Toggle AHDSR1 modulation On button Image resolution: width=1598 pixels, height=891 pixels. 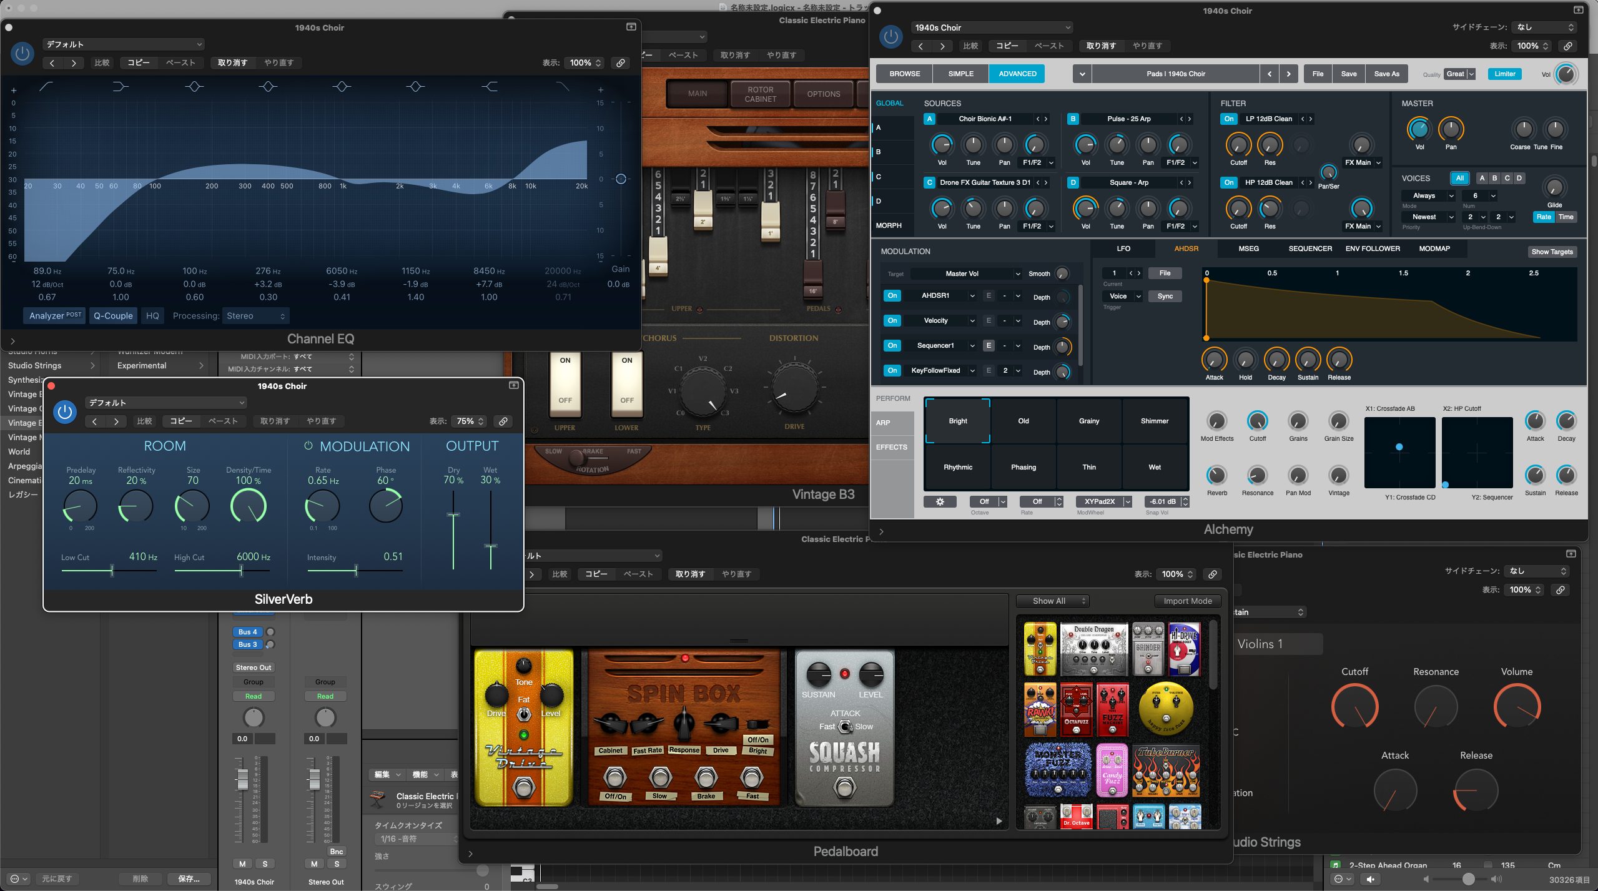[x=892, y=296]
